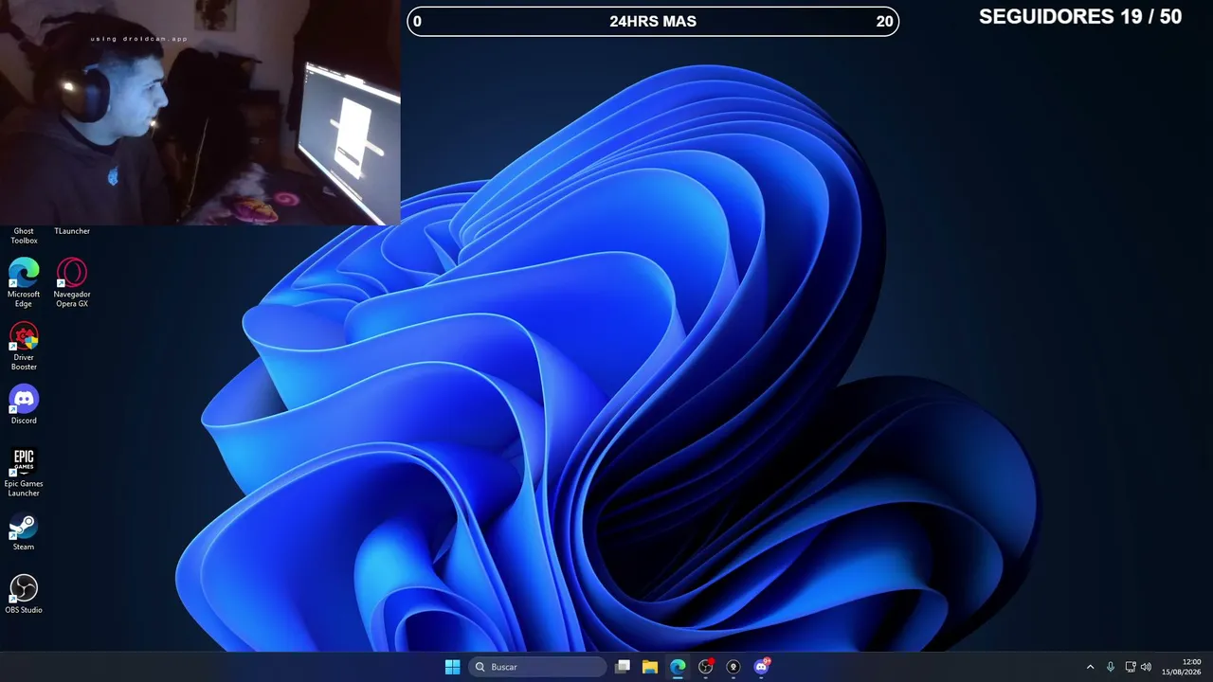Viewport: 1213px width, 682px height.
Task: Open volume control tray icon
Action: tap(1147, 667)
